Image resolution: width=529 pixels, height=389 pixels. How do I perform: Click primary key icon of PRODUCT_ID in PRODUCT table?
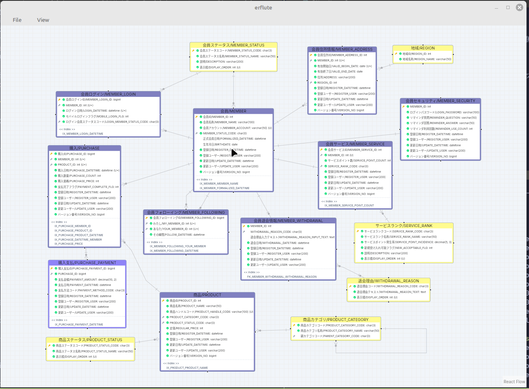tap(163, 300)
